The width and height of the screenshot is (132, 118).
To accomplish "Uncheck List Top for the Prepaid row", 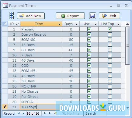I will point(110,29).
